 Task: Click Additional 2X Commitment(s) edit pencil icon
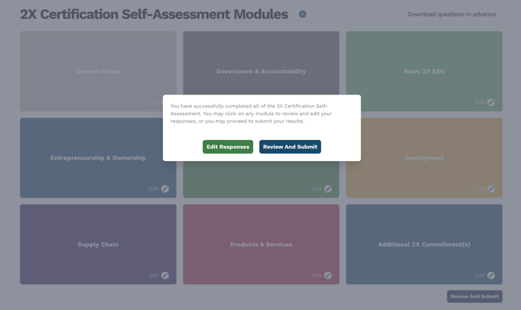point(491,275)
